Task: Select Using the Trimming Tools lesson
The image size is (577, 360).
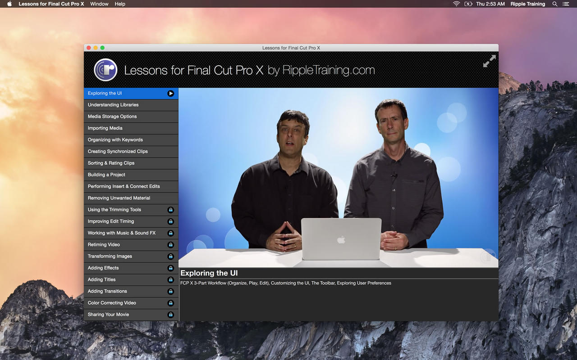Action: coord(131,210)
